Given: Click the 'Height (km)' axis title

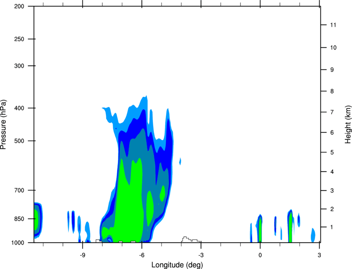Looking at the screenshot, I should (x=348, y=125).
